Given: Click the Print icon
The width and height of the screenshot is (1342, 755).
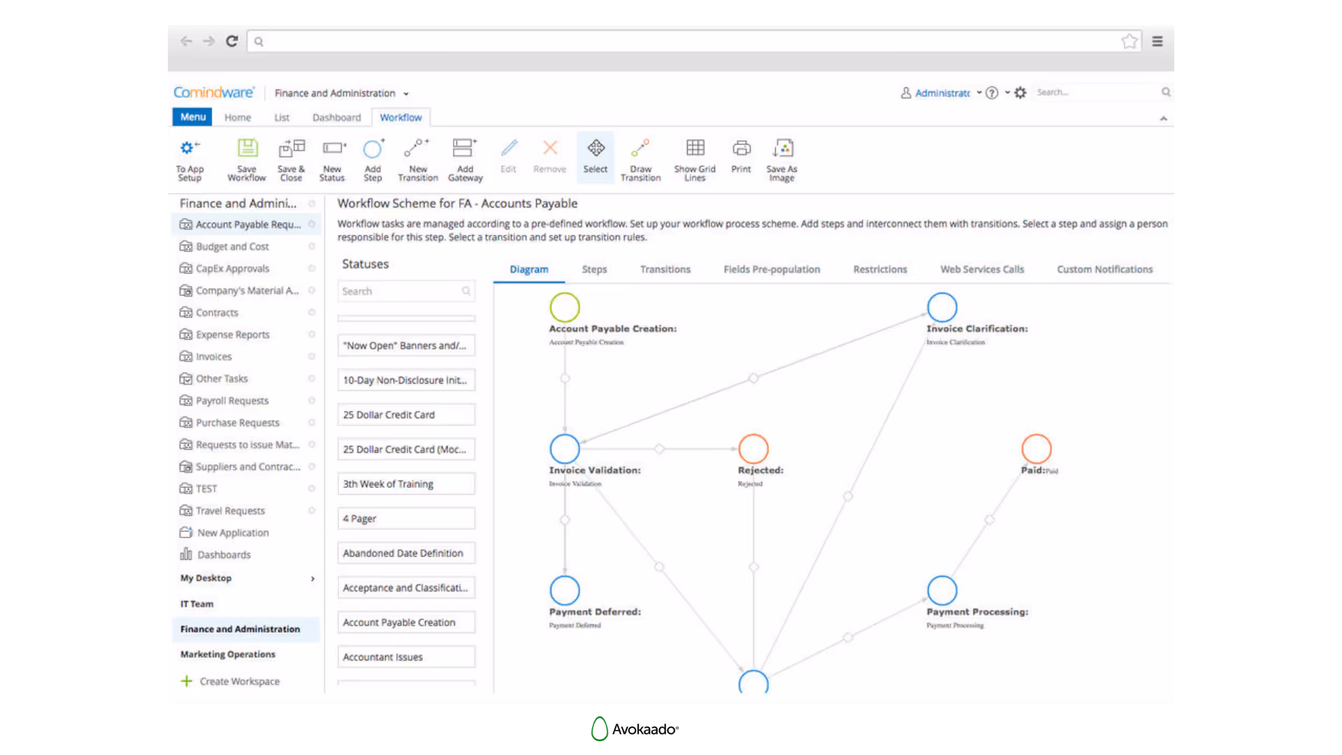Looking at the screenshot, I should pos(741,148).
